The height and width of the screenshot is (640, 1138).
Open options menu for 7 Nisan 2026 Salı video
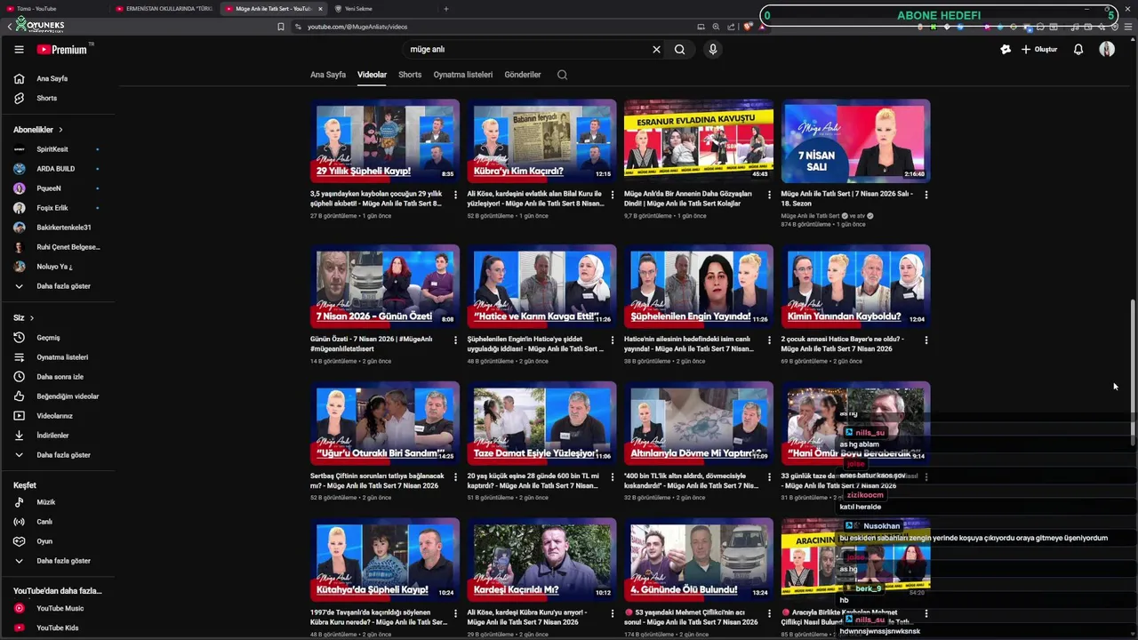coord(926,195)
